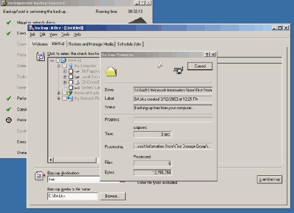
Task: Click the computer destination icon in Backup Progress
Action: tap(178, 70)
